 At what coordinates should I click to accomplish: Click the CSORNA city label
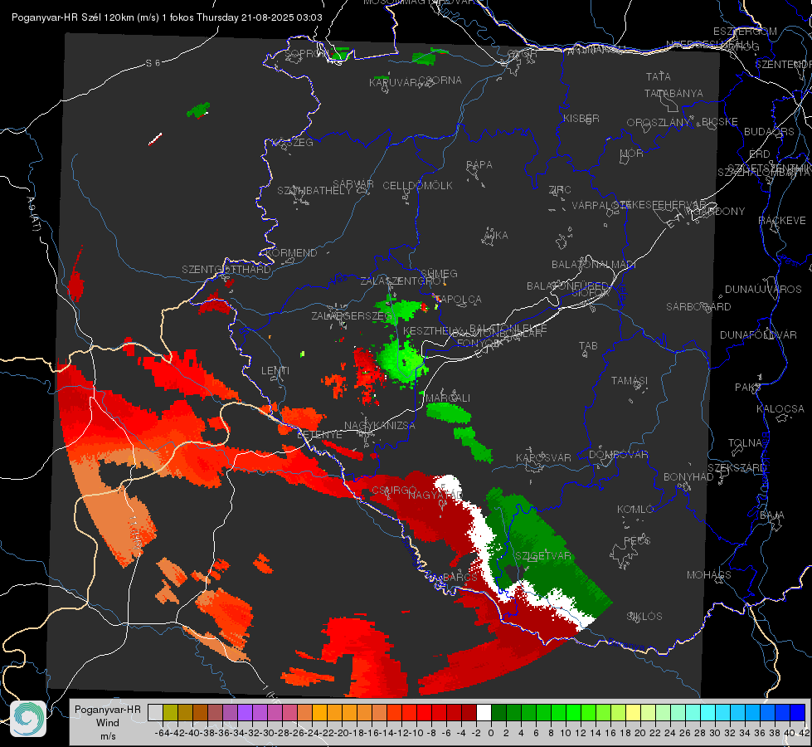pyautogui.click(x=440, y=80)
